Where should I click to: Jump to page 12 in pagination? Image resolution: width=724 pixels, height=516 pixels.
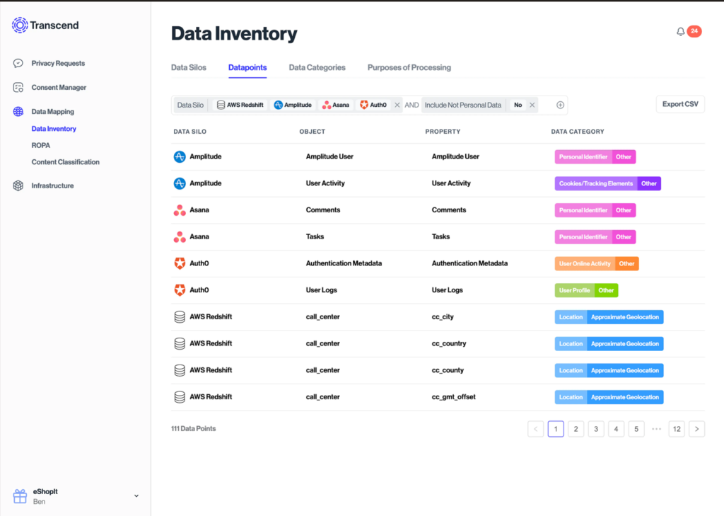pyautogui.click(x=677, y=429)
